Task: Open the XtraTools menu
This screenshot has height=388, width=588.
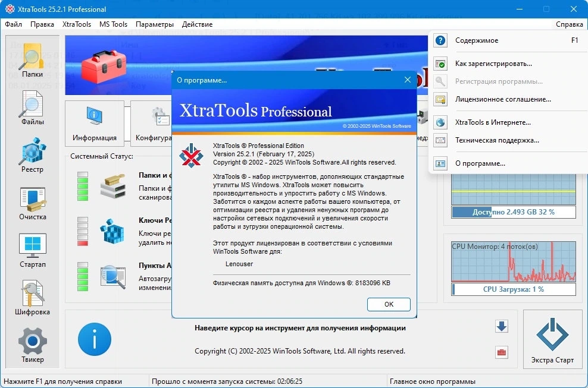Action: click(77, 24)
